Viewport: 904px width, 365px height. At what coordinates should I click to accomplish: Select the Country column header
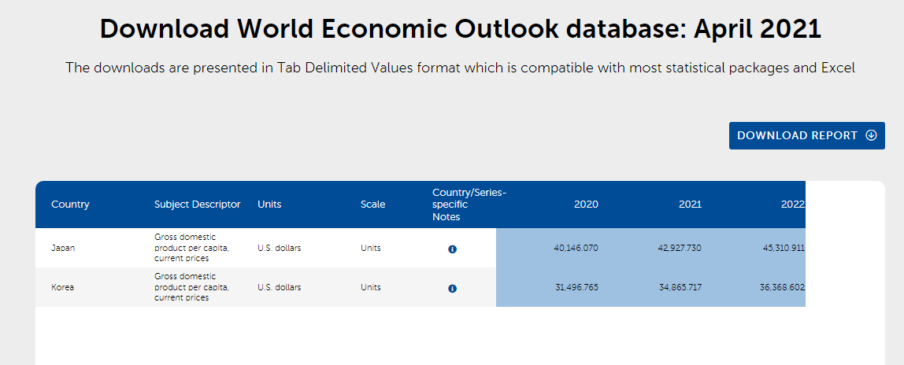pyautogui.click(x=70, y=205)
